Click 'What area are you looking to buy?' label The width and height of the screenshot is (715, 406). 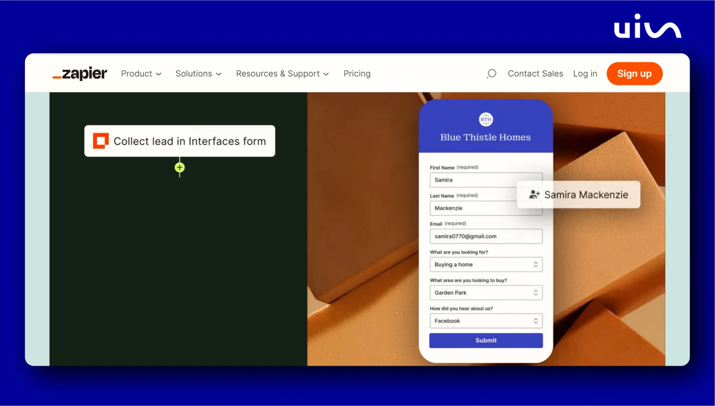tap(468, 280)
